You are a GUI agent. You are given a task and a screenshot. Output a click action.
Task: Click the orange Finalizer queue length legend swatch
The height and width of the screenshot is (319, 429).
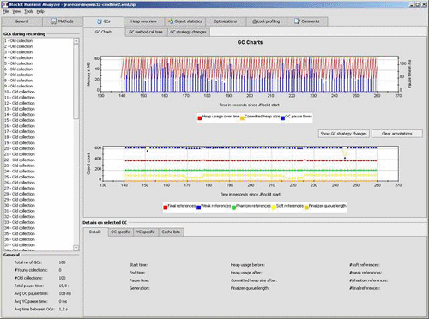[x=306, y=208]
